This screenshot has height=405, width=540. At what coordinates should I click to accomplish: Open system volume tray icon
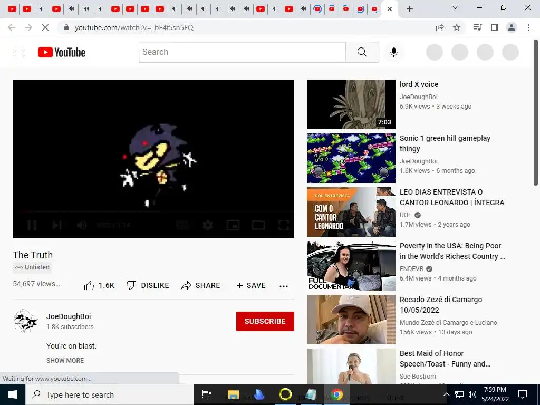[472, 394]
